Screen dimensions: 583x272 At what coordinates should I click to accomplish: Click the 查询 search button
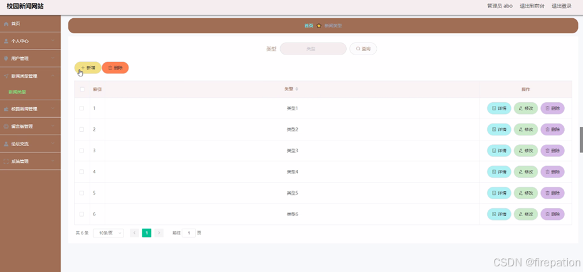click(x=363, y=49)
